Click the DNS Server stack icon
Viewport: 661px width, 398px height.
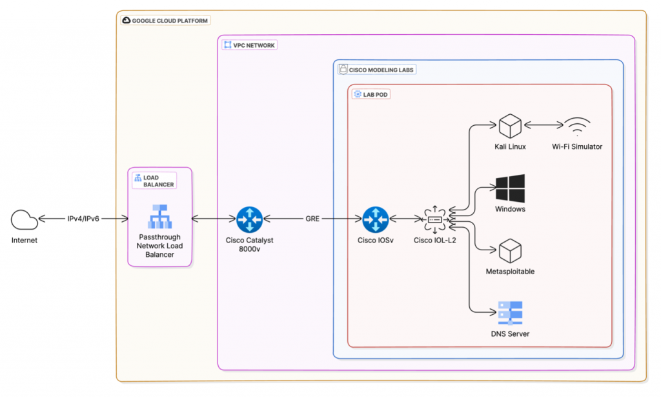click(509, 313)
